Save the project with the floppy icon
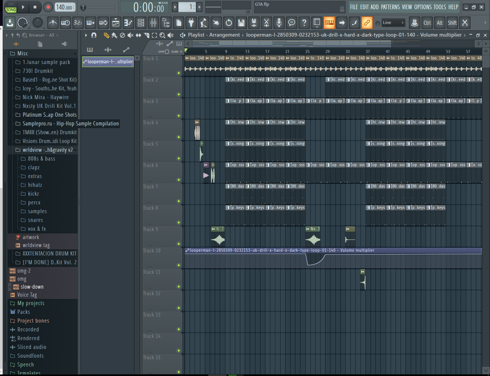 click(241, 22)
